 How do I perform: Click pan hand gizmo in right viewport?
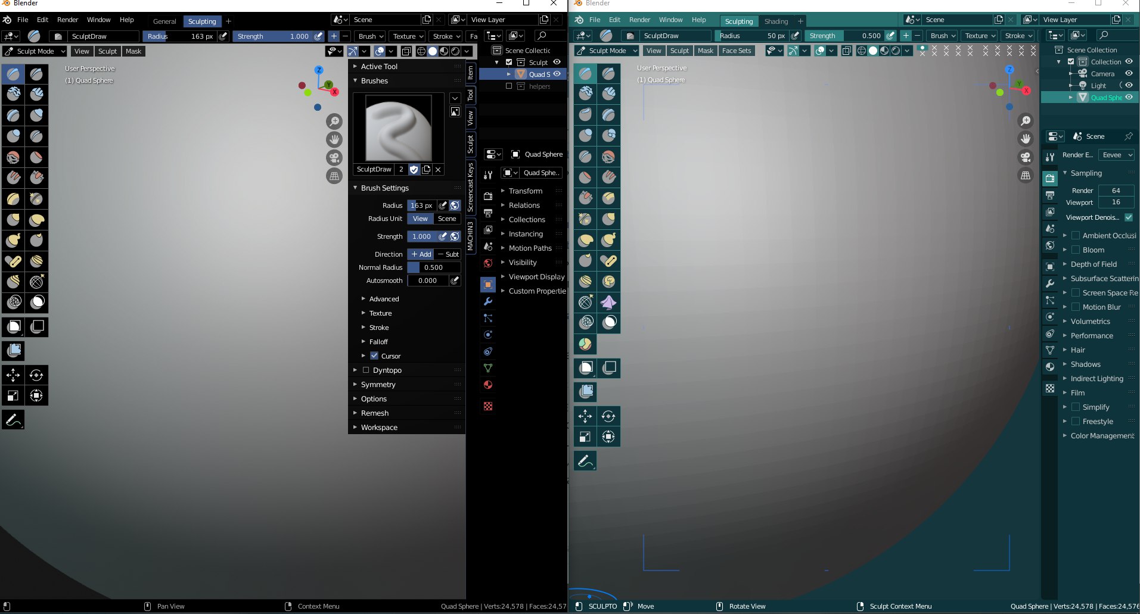coord(1026,139)
